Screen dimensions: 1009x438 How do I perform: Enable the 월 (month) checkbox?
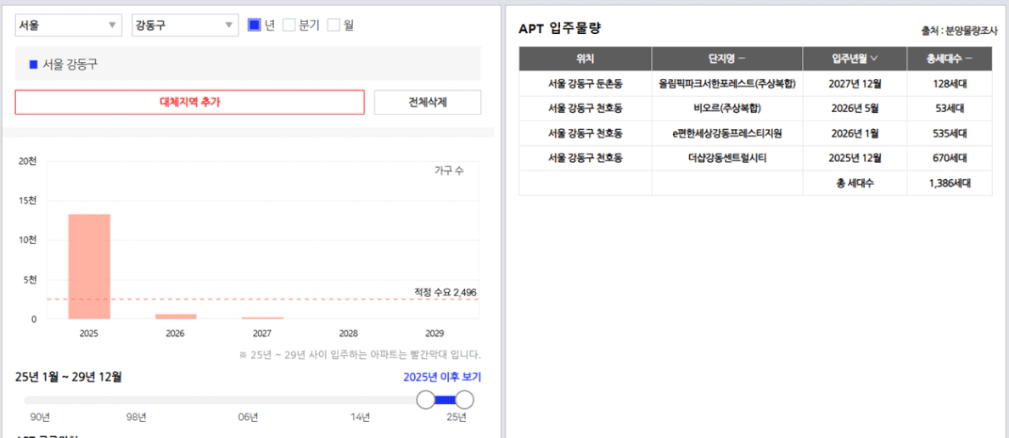tap(334, 25)
